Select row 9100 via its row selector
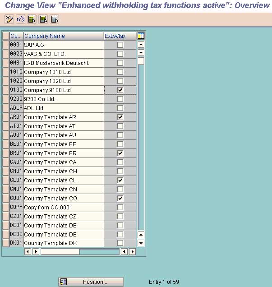This screenshot has height=287, width=272. 6,90
